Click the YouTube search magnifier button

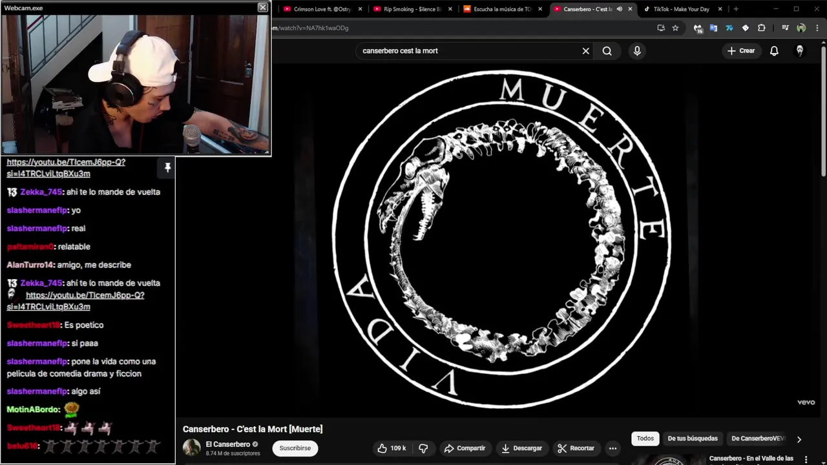(607, 51)
